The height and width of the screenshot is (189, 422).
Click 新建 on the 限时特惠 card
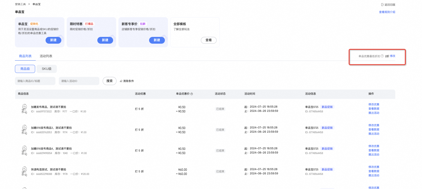tap(105, 40)
